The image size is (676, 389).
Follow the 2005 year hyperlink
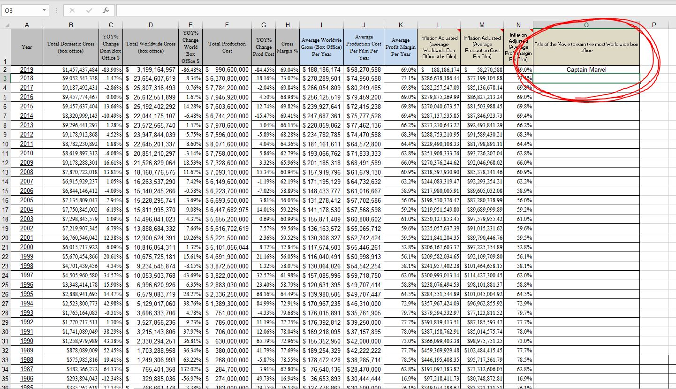[x=27, y=200]
